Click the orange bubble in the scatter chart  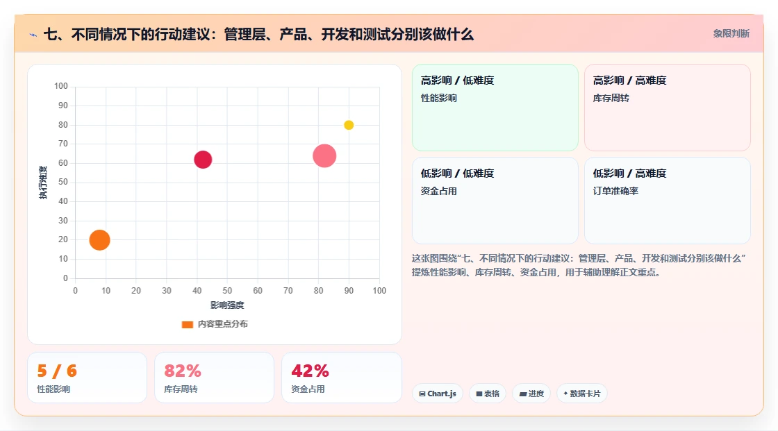(x=99, y=240)
